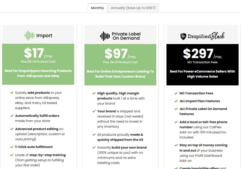Click the $97/mo. Private Label price banner
Screen dimensions: 241x169
[x=120, y=65]
